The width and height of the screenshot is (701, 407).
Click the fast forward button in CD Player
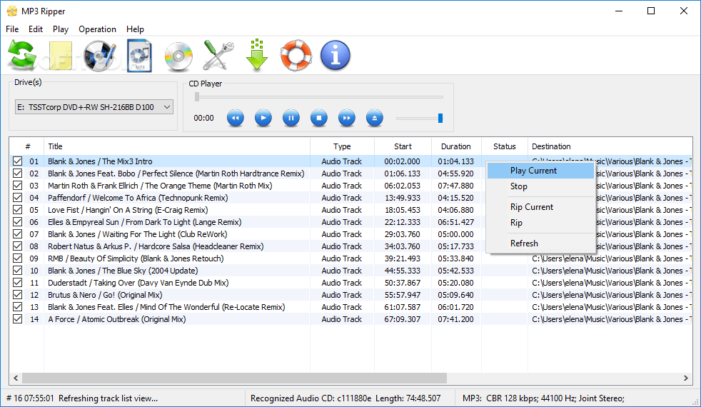pyautogui.click(x=346, y=118)
